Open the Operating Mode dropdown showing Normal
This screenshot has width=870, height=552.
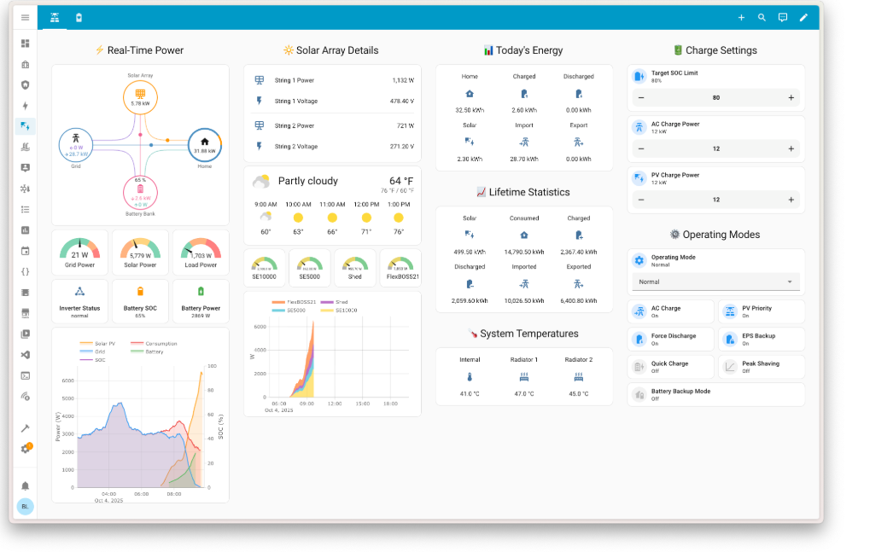pyautogui.click(x=715, y=282)
